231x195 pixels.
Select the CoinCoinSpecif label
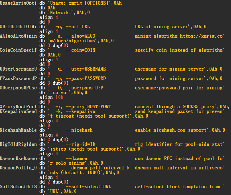pos(18,50)
